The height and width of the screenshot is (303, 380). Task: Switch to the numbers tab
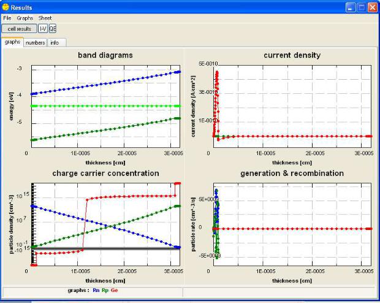pyautogui.click(x=35, y=43)
